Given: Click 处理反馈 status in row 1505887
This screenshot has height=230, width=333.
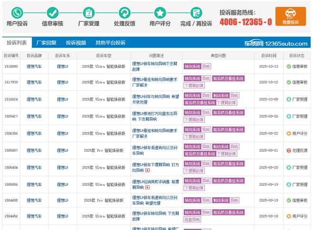Looking at the screenshot, I should point(300,150).
